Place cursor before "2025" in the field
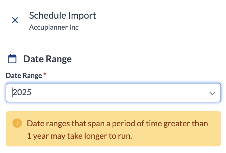Image resolution: width=226 pixels, height=153 pixels. 13,93
